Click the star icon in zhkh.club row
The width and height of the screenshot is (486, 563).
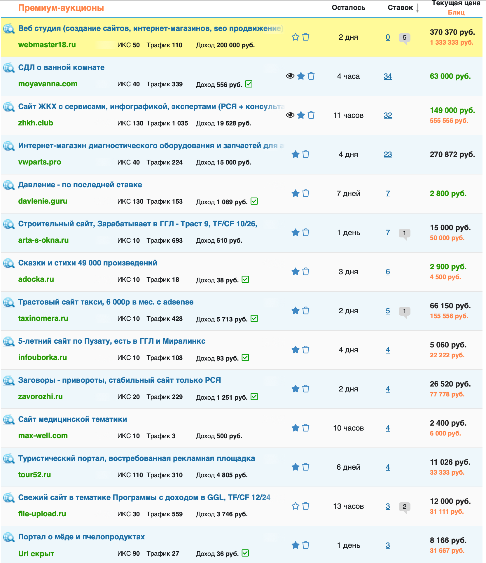301,115
